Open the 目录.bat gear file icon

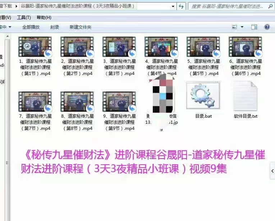[200, 96]
